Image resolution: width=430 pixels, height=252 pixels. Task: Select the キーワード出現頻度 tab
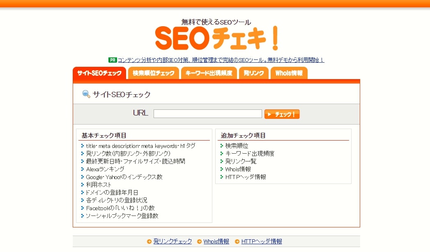[x=209, y=73]
